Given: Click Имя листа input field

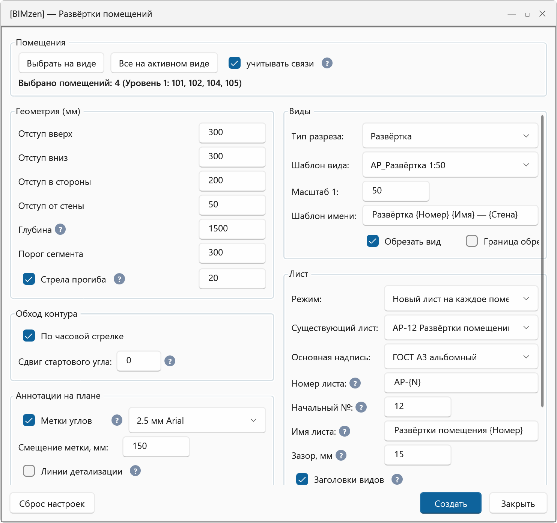Looking at the screenshot, I should 461,431.
